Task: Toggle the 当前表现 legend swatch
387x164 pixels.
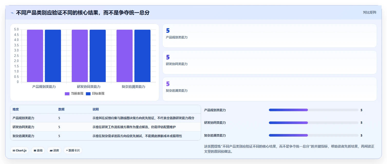Action: click(x=67, y=94)
